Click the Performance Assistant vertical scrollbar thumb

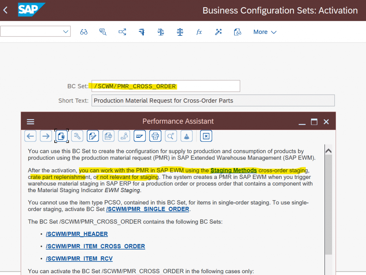(x=329, y=204)
